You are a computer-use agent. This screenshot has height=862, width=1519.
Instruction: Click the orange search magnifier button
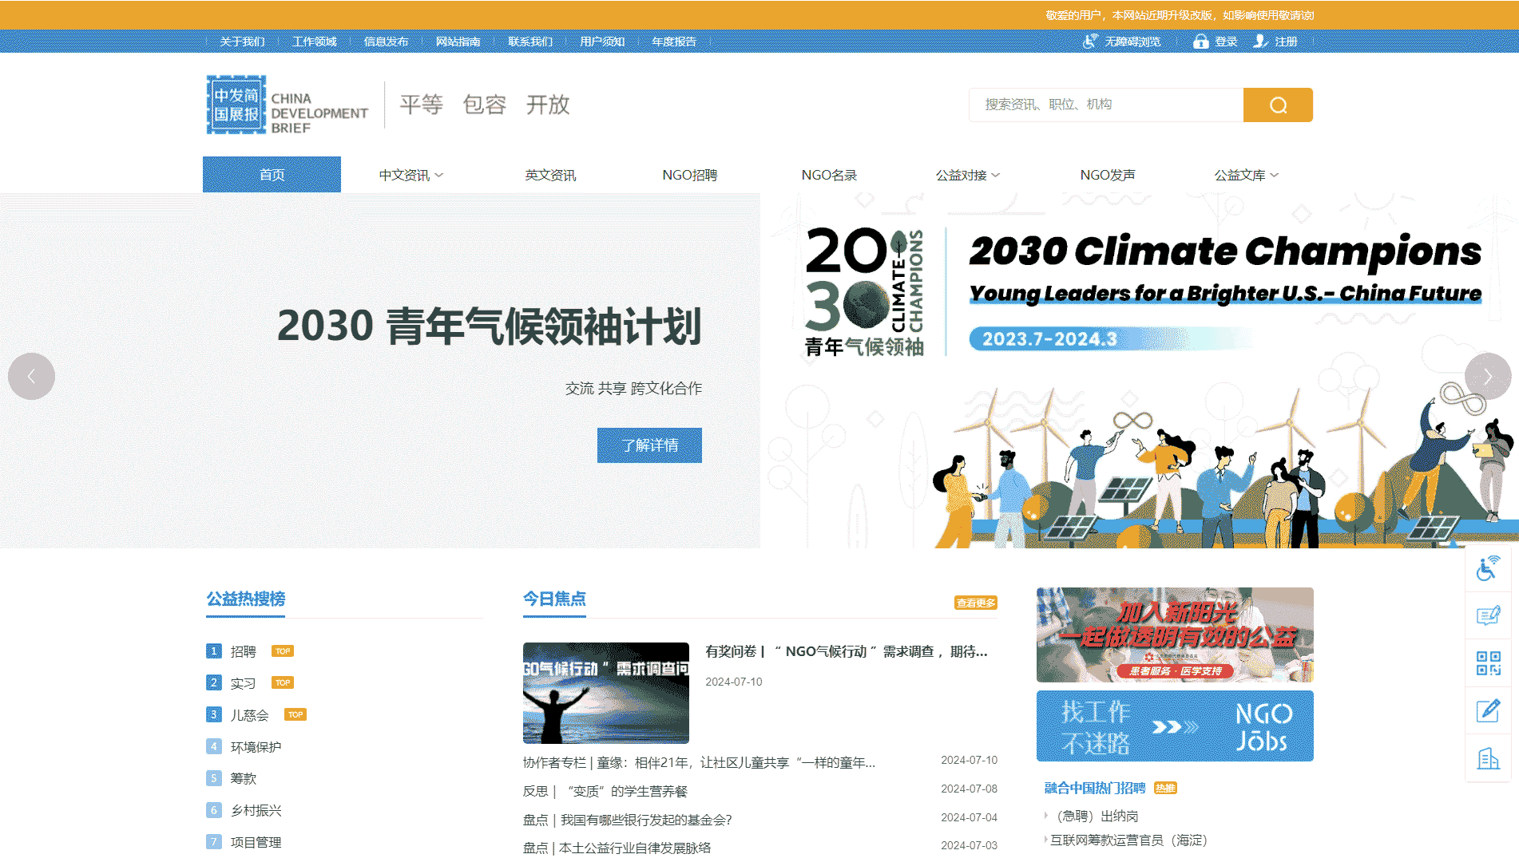[1278, 105]
